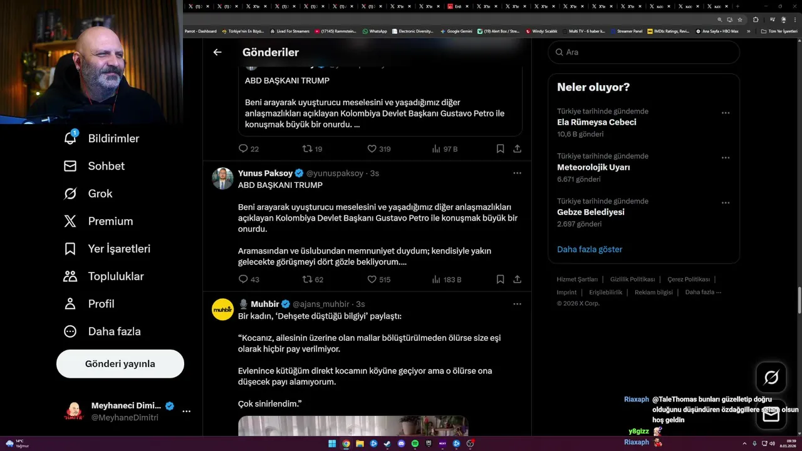
Task: Open Topluluklar communities
Action: coord(103,276)
